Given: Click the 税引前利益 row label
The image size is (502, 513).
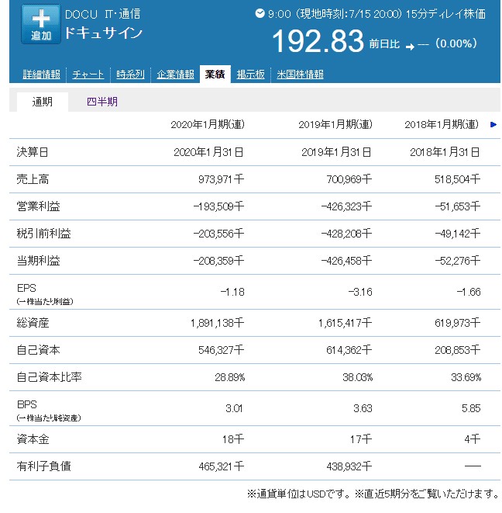Looking at the screenshot, I should tap(43, 234).
